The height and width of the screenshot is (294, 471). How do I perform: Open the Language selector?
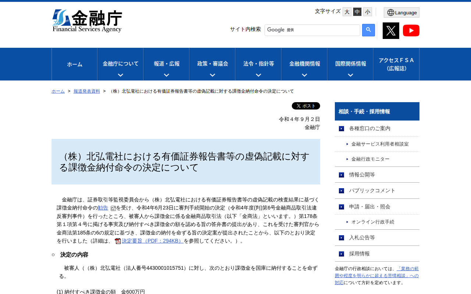pyautogui.click(x=401, y=12)
